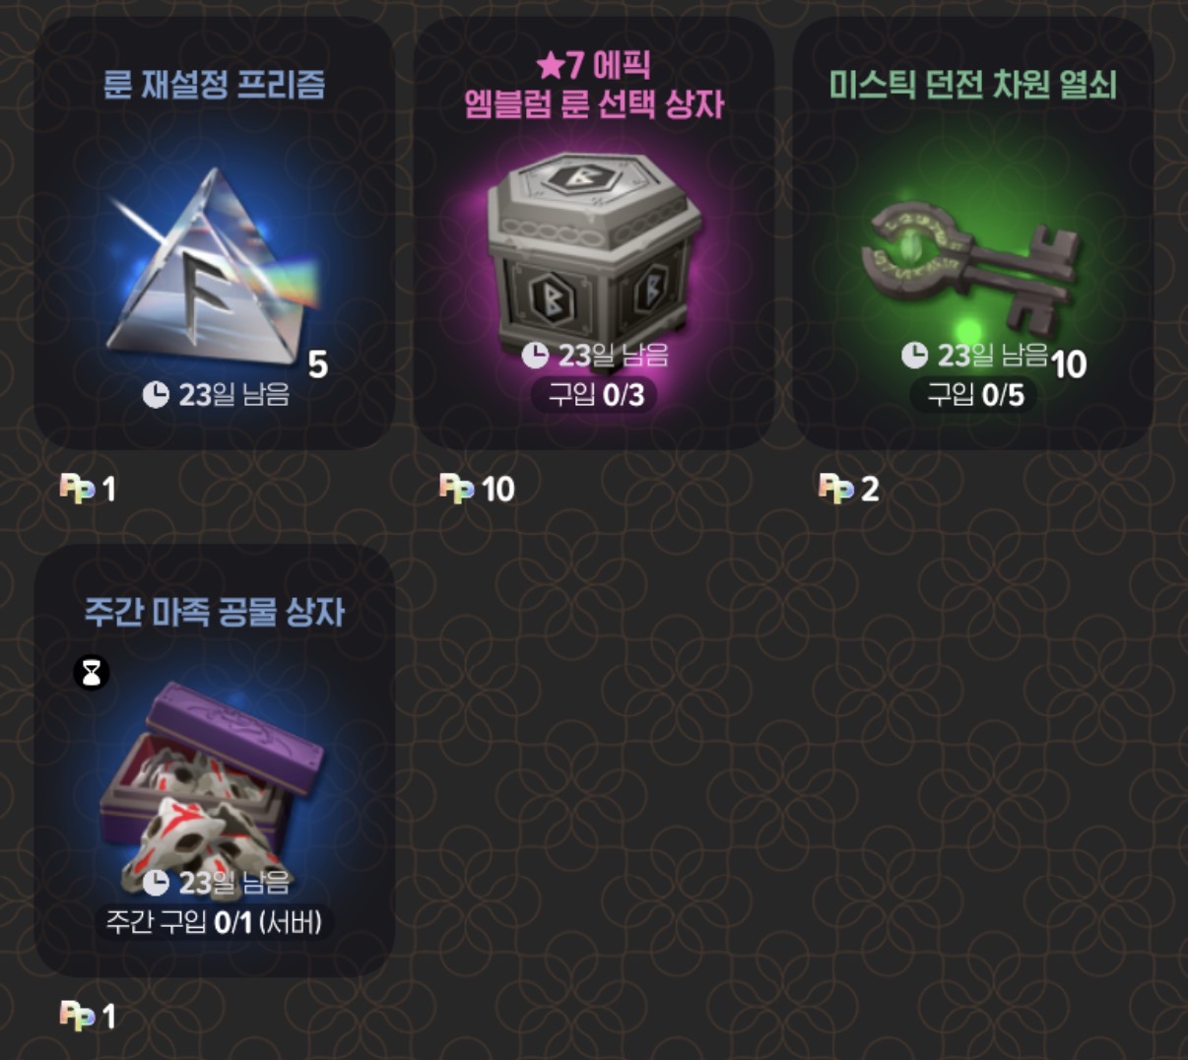Open the ★7 에픽 엠블럼 룬 선택 상자 chest
1188x1060 pixels.
pos(594,248)
